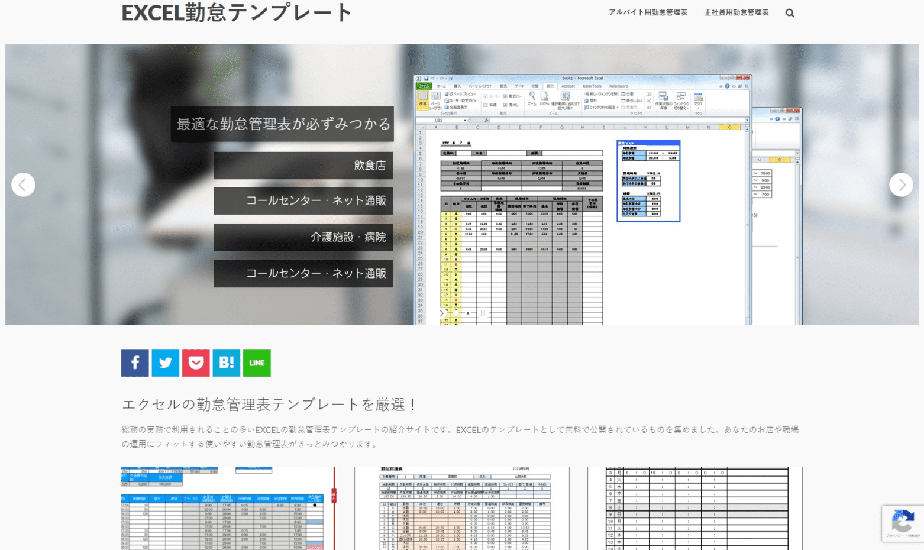924x550 pixels.
Task: Switch to the ホーム ribbon tab
Action: (442, 86)
